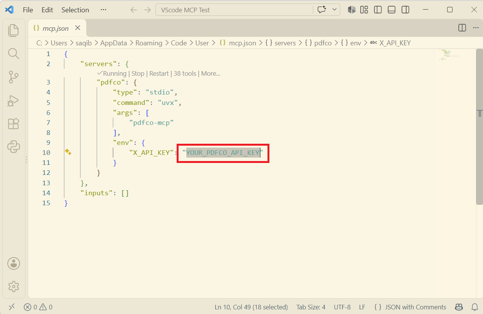The width and height of the screenshot is (483, 314).
Task: Click the "X_API_KEY" key on line 10
Action: [152, 153]
